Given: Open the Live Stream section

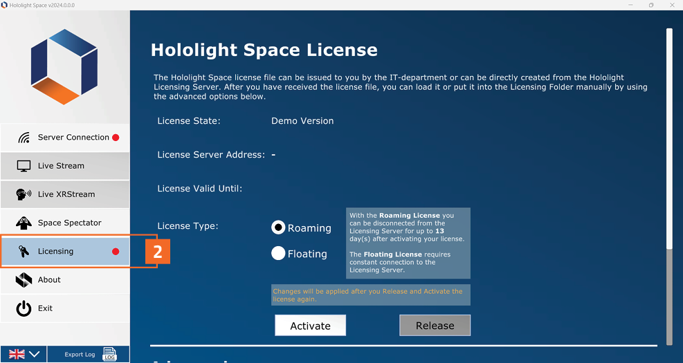Looking at the screenshot, I should (65, 166).
